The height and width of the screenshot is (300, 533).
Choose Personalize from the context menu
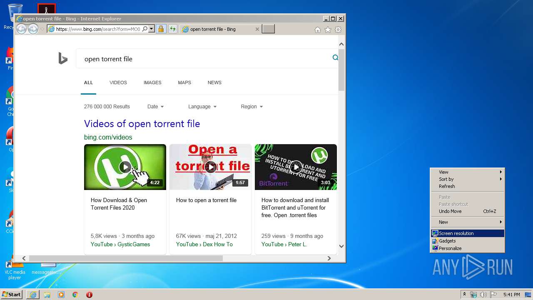pos(467,248)
